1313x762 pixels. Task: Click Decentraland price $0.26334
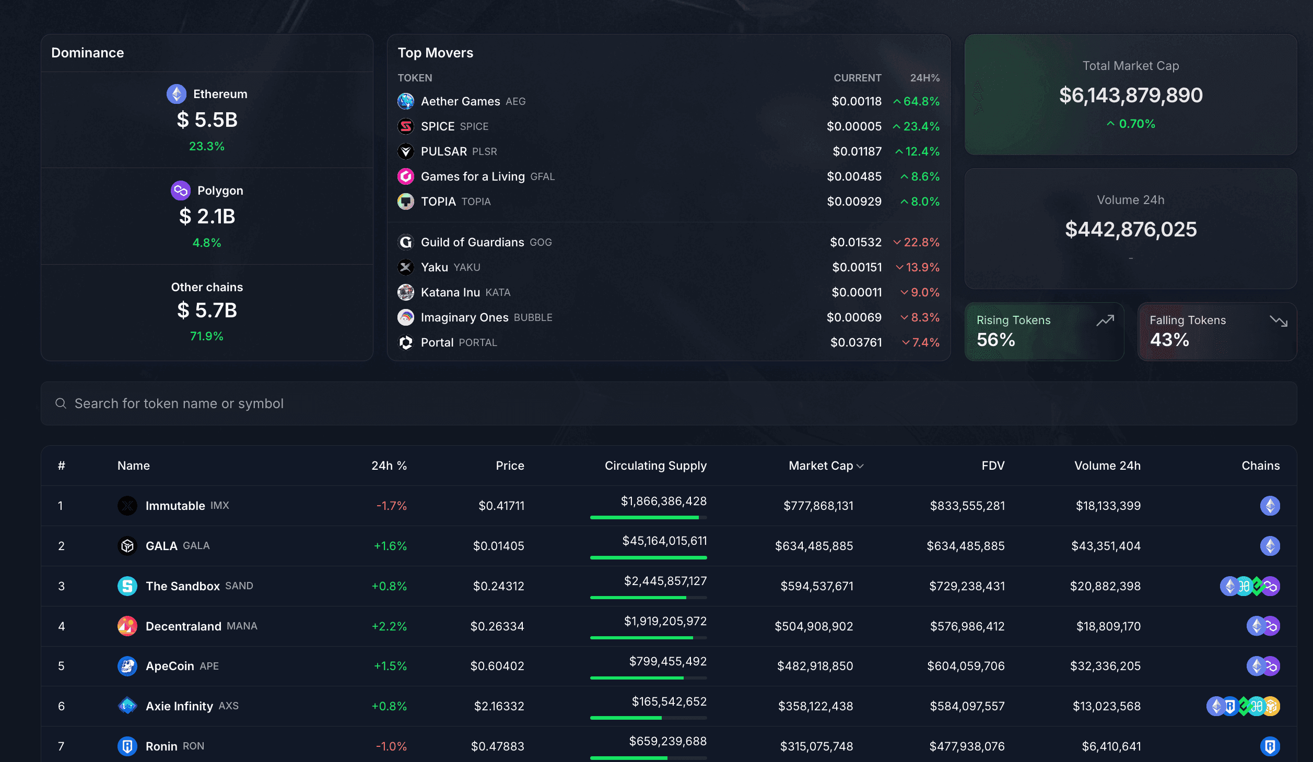click(497, 626)
